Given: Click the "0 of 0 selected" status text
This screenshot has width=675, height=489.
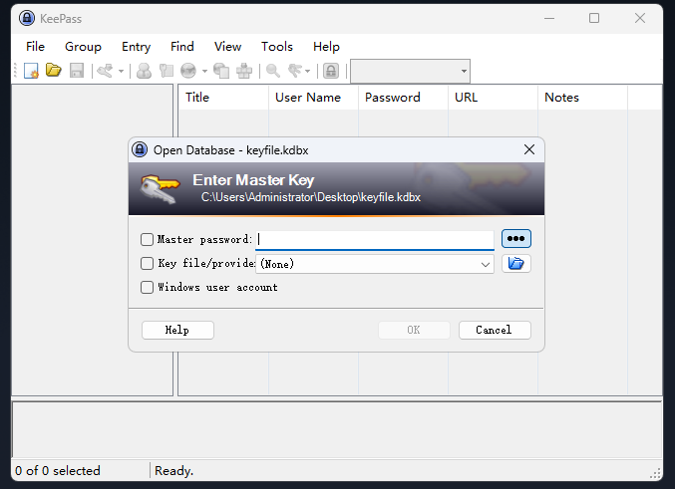Looking at the screenshot, I should coord(58,470).
